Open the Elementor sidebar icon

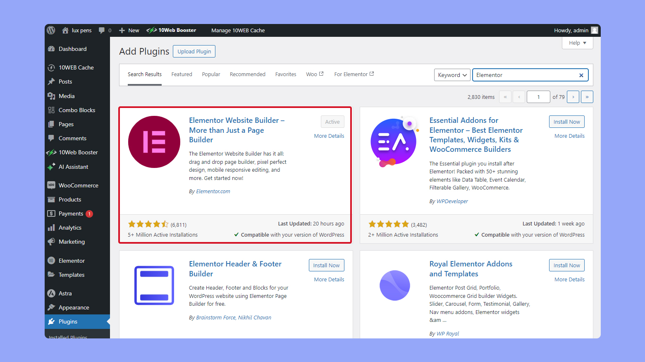[51, 260]
